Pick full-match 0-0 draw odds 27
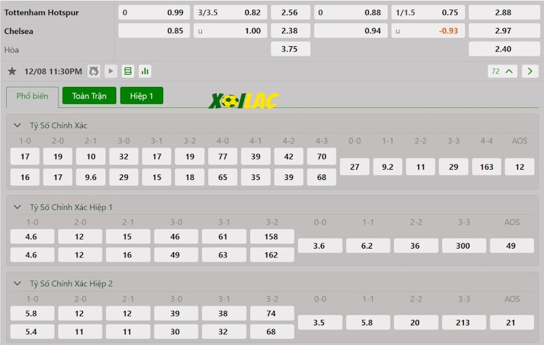 point(354,167)
